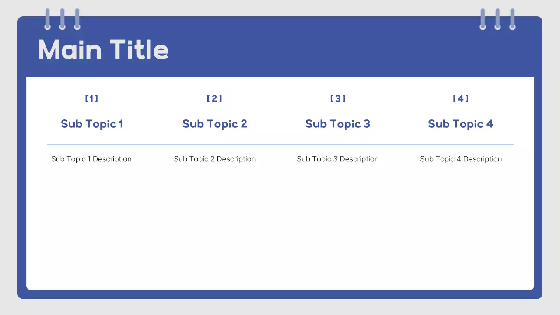Select the [3] number label
The image size is (560, 315).
[338, 98]
